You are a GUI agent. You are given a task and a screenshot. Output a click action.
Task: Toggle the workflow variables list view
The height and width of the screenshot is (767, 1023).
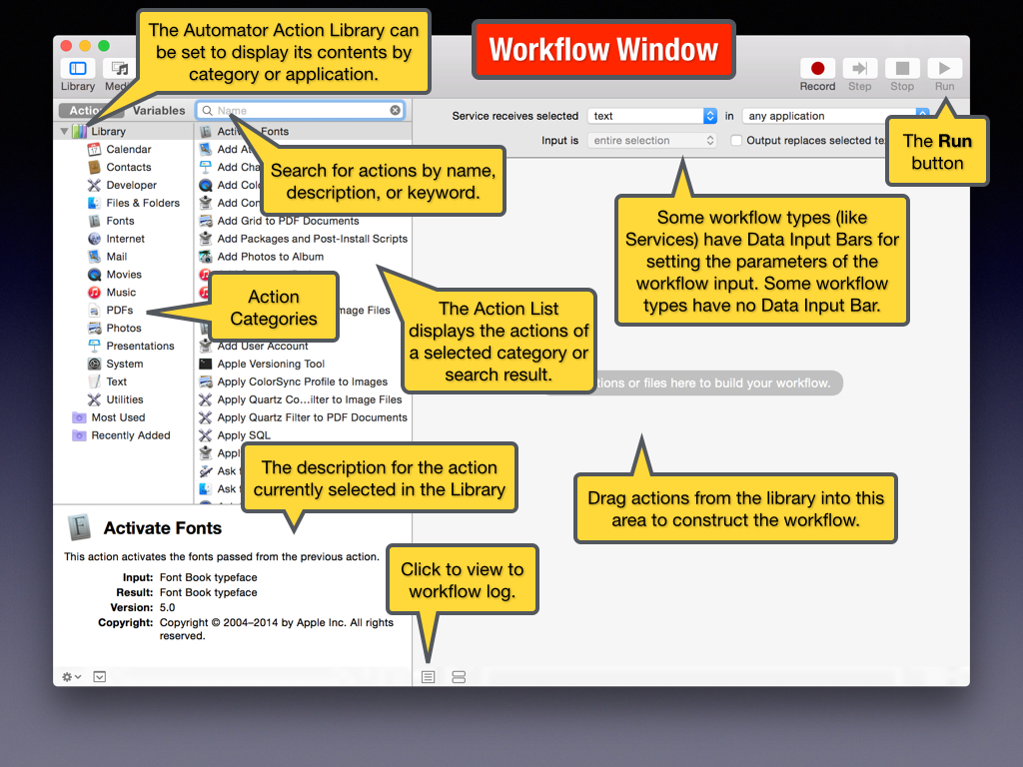(459, 677)
